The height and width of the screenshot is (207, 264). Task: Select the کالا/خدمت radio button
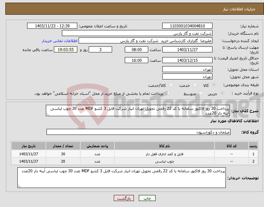pos(171,85)
